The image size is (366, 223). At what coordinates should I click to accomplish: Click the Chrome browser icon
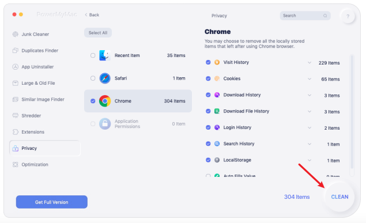[105, 101]
